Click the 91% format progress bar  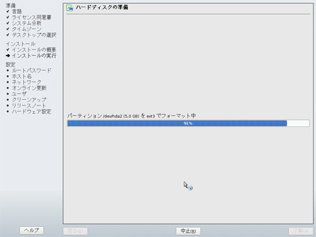(x=188, y=123)
